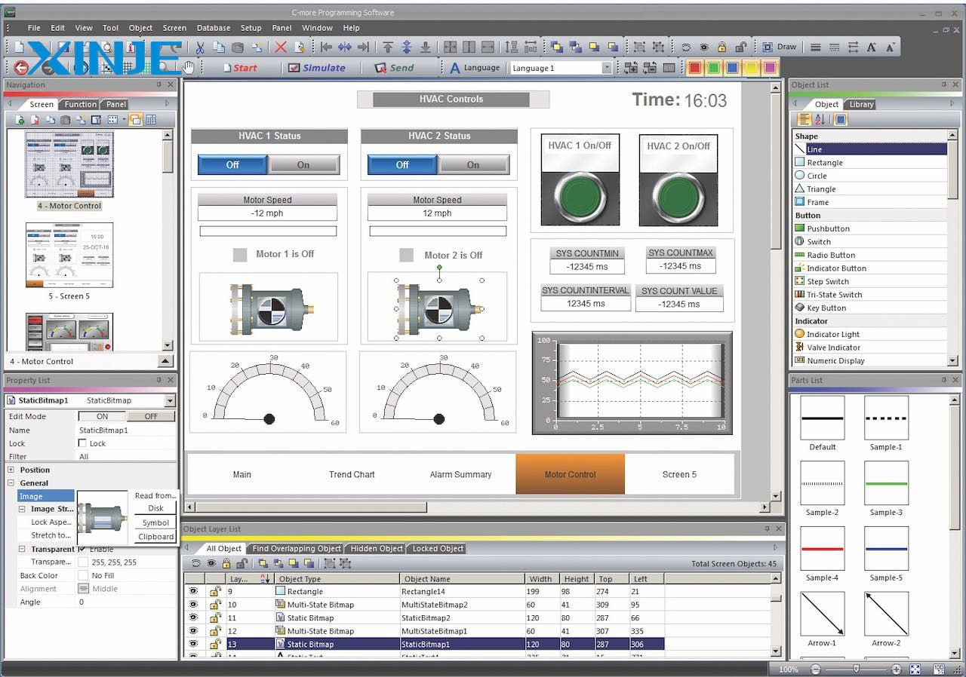Viewport: 966px width, 677px height.
Task: Open the Language 1 dropdown
Action: [607, 68]
